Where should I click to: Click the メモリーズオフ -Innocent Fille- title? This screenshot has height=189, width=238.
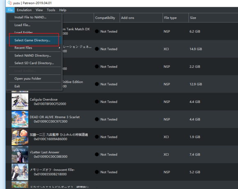[53, 170]
